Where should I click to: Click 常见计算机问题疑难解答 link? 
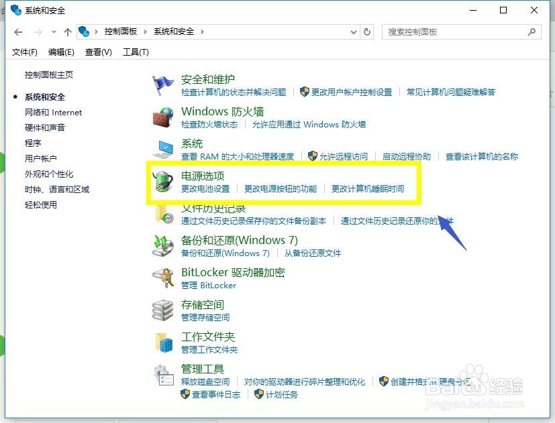451,93
